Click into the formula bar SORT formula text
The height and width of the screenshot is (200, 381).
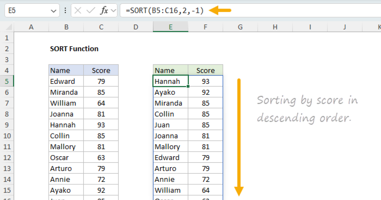164,10
